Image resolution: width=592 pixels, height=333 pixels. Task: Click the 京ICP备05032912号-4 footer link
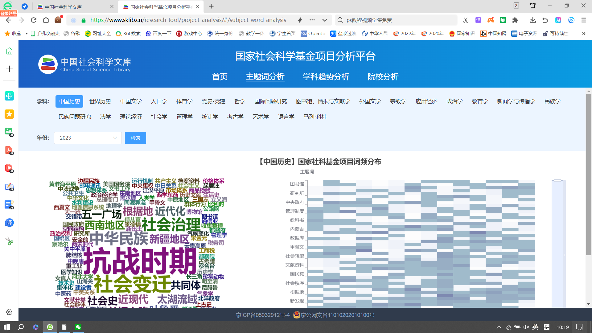click(x=263, y=315)
